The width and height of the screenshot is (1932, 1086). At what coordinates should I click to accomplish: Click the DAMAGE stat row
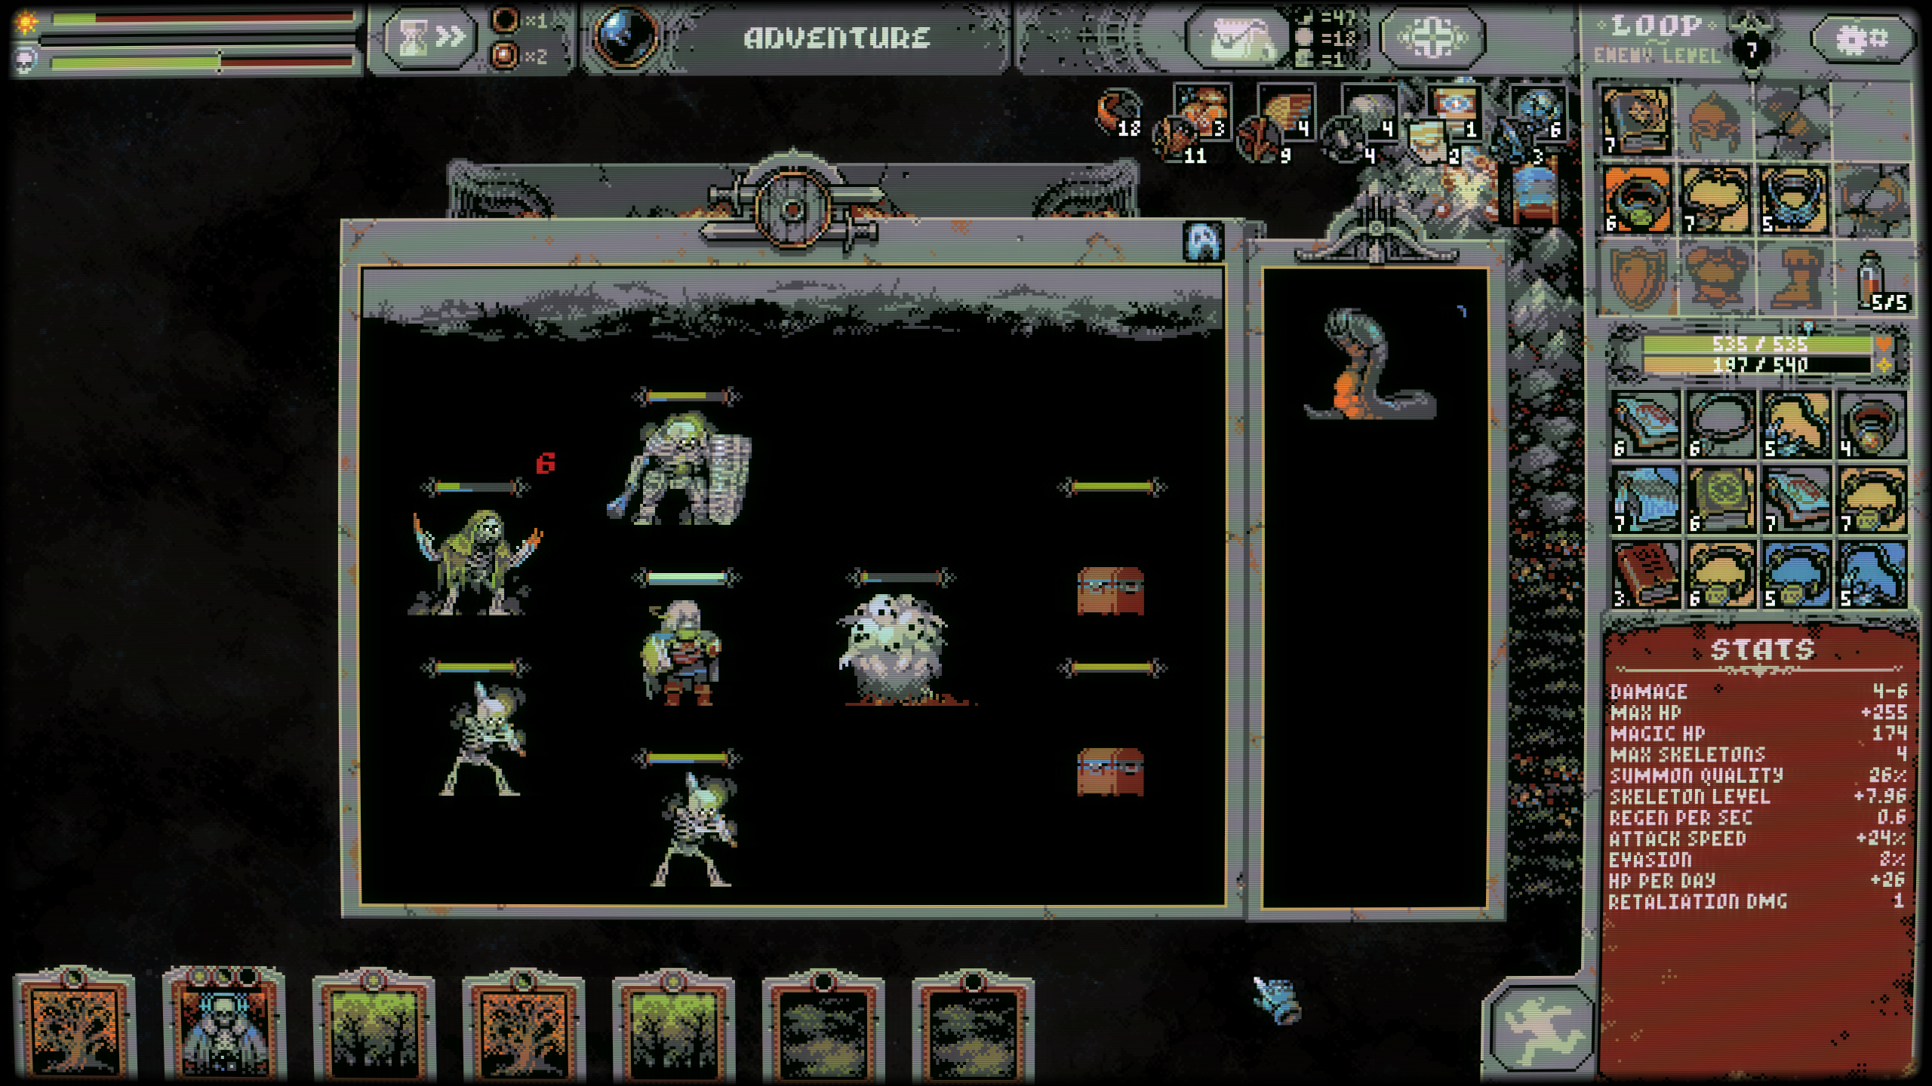click(x=1758, y=692)
